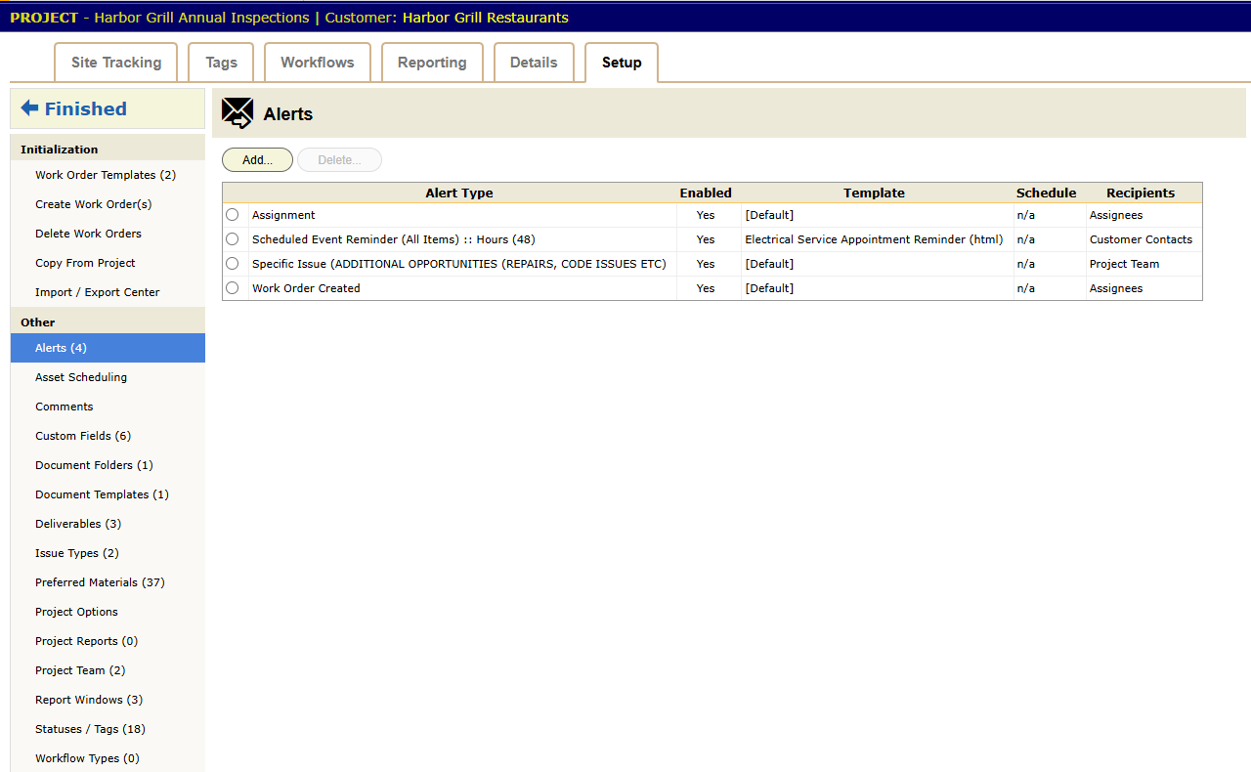Open Document Folders (1)
This screenshot has height=772, width=1251.
94,465
